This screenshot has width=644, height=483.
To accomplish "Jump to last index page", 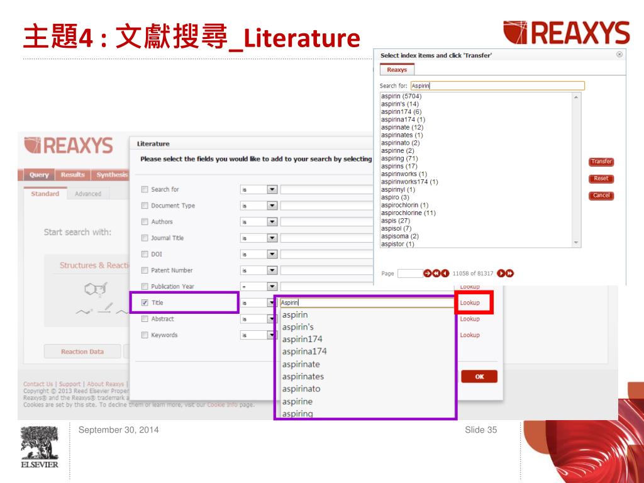I will [509, 274].
